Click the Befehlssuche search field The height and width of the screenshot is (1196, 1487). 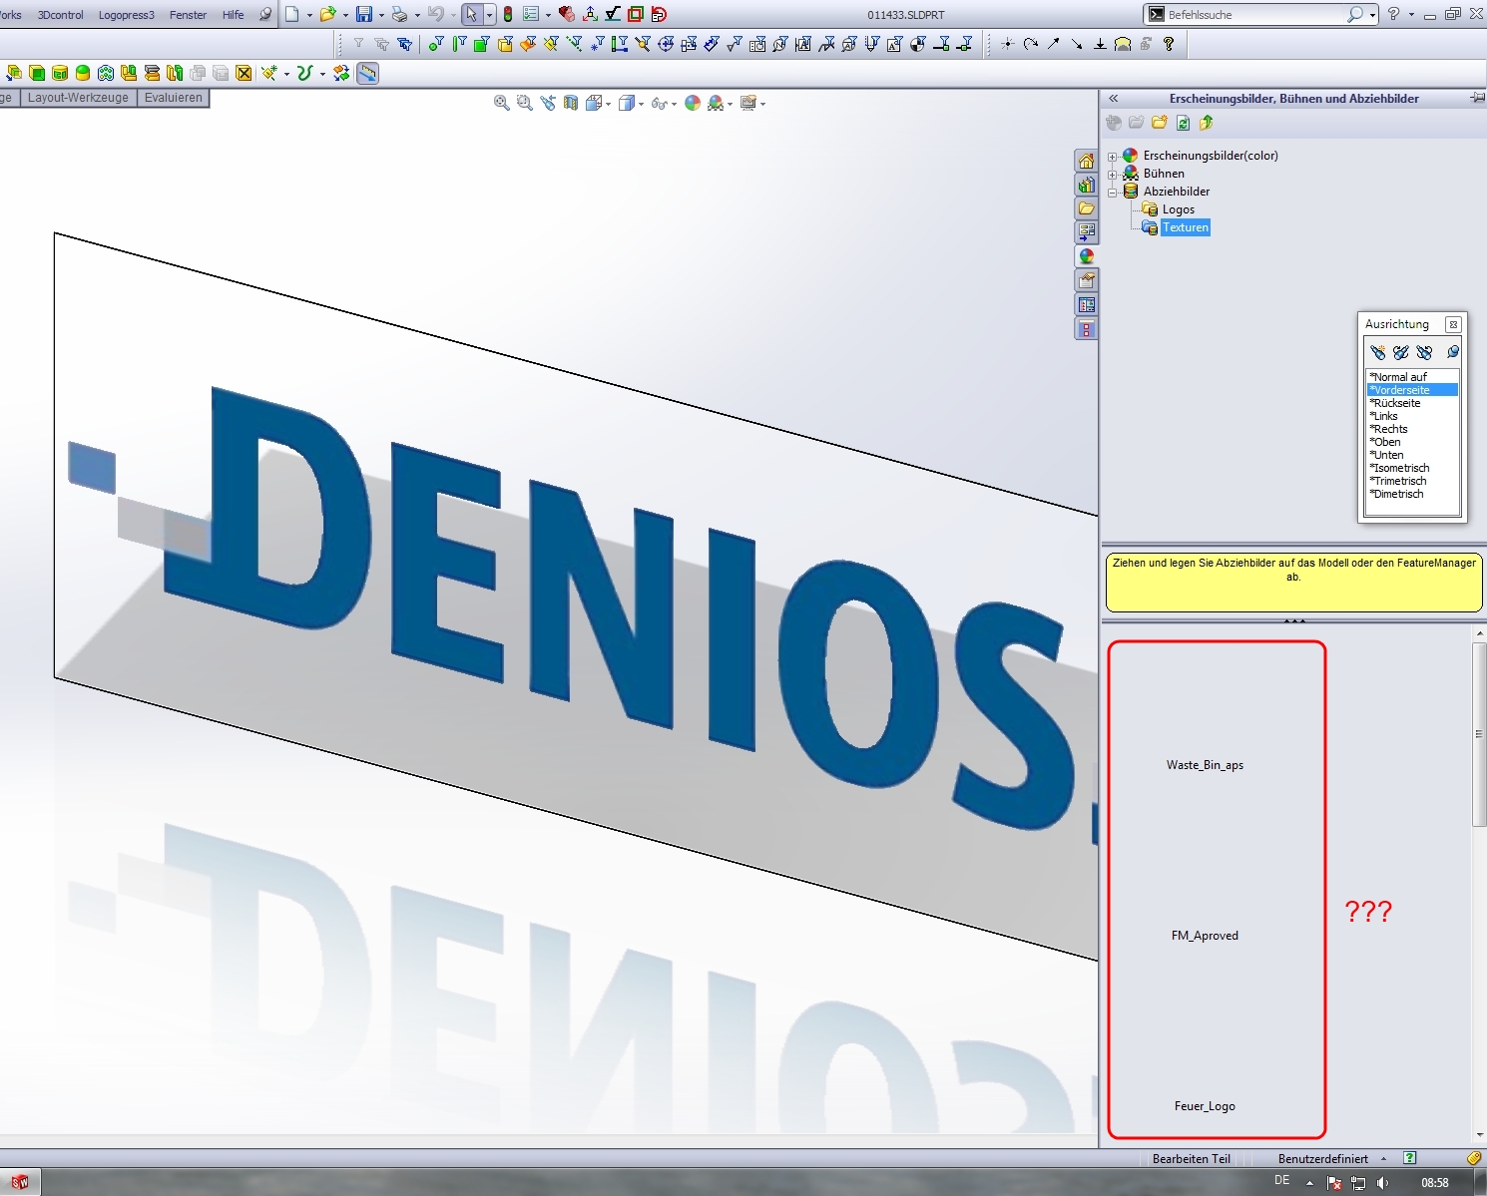(1253, 15)
